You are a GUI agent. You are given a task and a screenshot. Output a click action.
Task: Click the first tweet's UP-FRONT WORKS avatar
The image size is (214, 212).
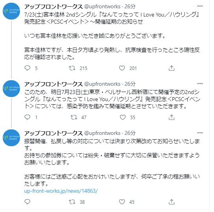[x=11, y=11]
